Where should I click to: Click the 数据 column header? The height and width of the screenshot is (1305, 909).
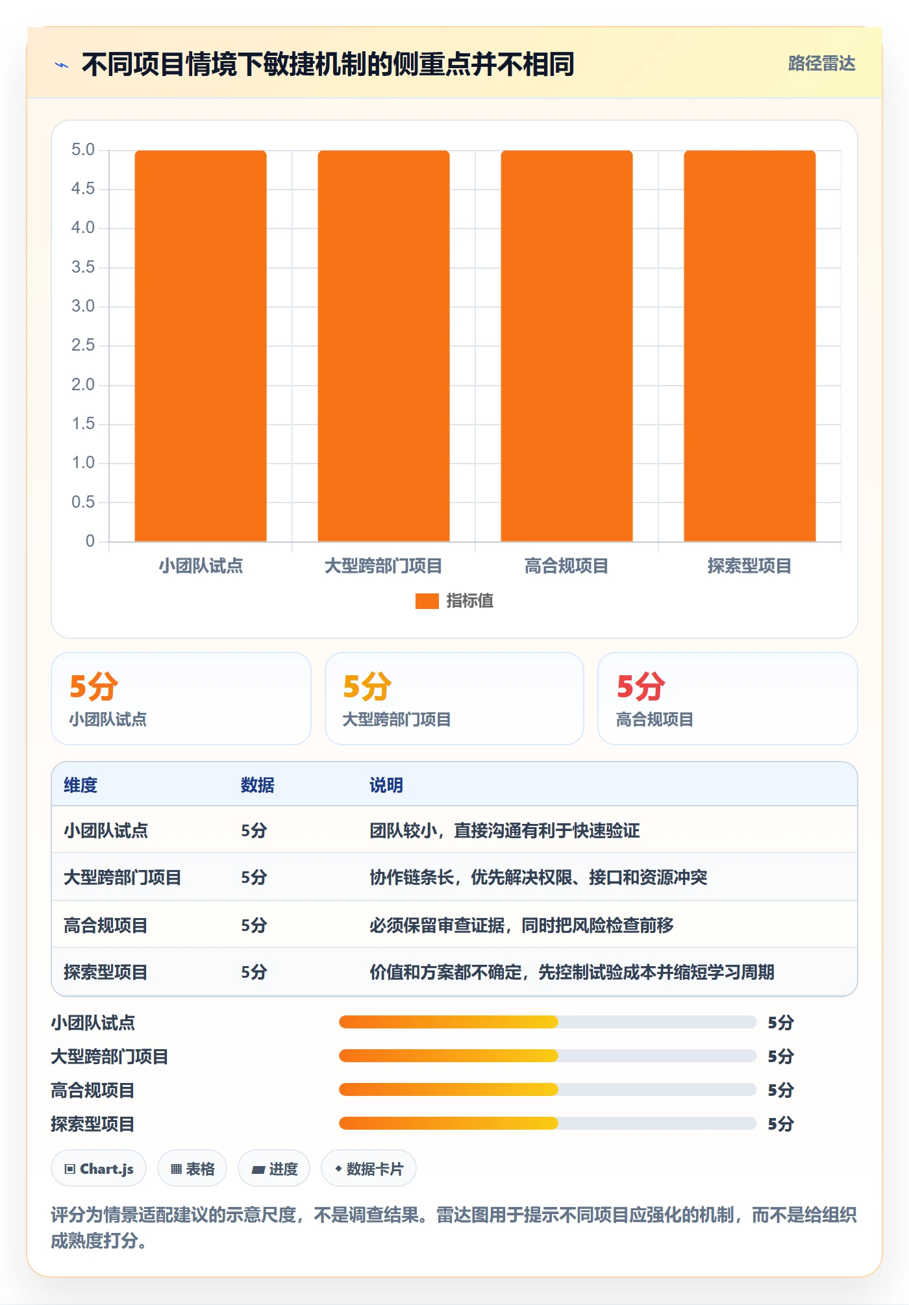pos(258,785)
